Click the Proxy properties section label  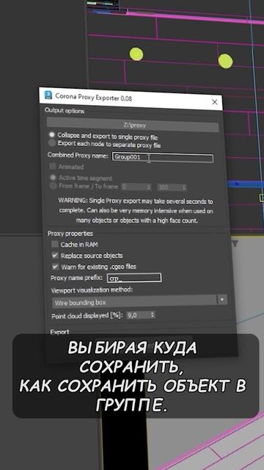click(70, 234)
